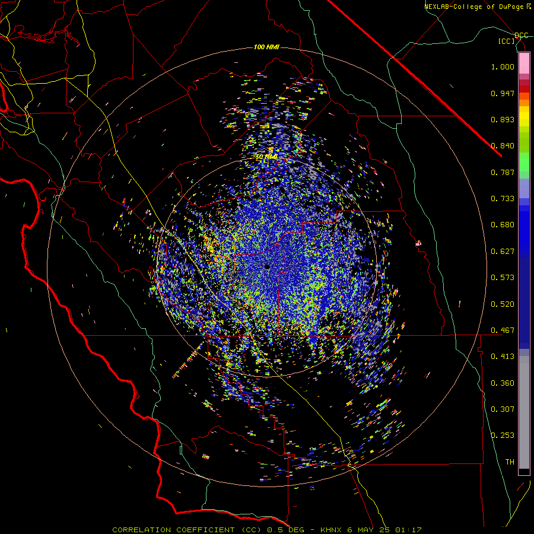Select the 0.893 scale value
Image resolution: width=534 pixels, height=534 pixels.
coord(503,119)
